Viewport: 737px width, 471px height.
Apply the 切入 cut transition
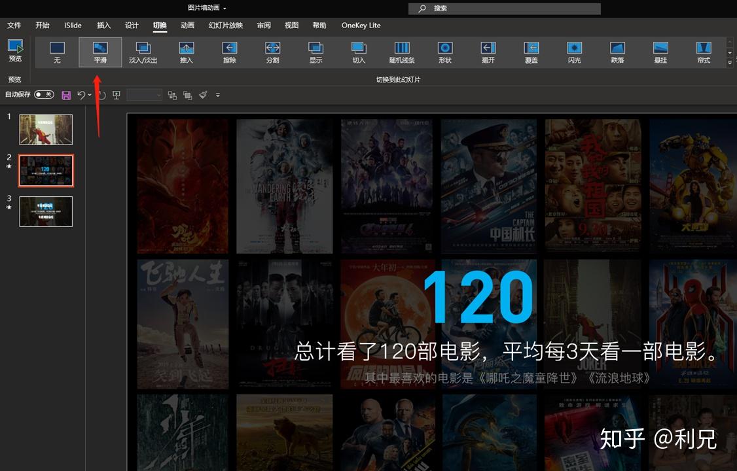coord(359,52)
